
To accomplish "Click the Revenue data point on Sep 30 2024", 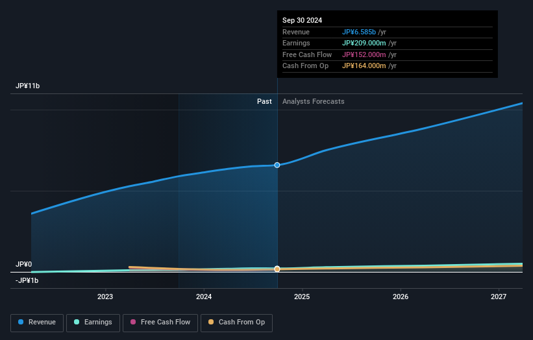I will click(277, 165).
